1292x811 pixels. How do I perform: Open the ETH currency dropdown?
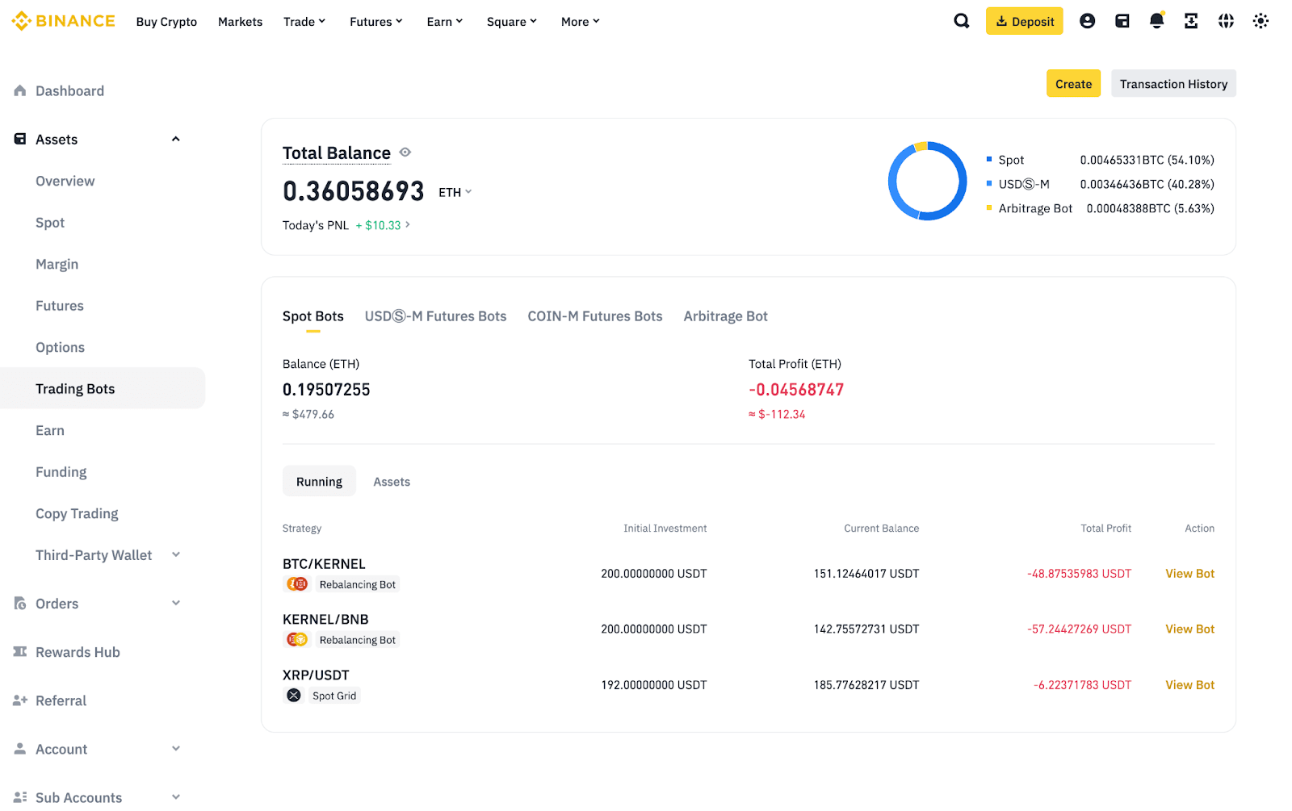pyautogui.click(x=455, y=192)
